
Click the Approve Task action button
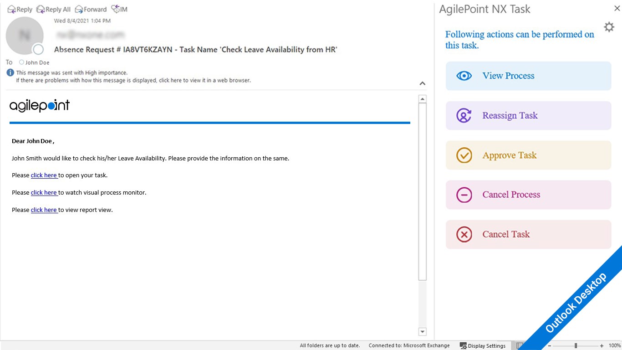528,155
